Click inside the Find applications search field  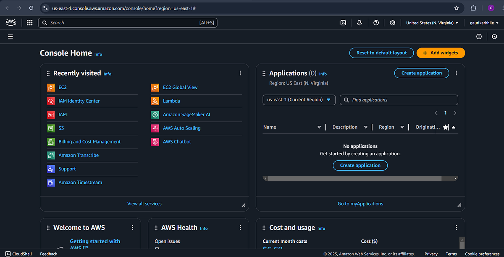click(x=399, y=100)
